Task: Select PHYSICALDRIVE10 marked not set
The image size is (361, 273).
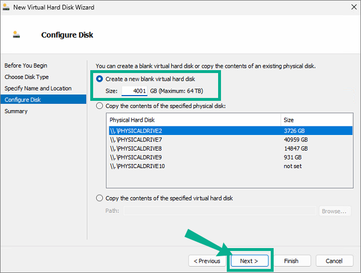Action: (x=231, y=166)
